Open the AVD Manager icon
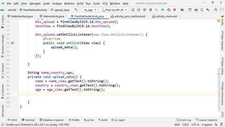225x127 pixels. 202,10
